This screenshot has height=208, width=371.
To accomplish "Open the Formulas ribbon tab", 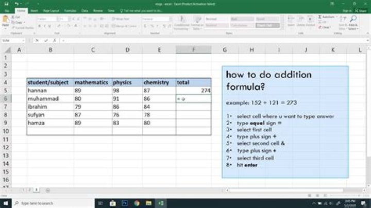I will 70,10.
